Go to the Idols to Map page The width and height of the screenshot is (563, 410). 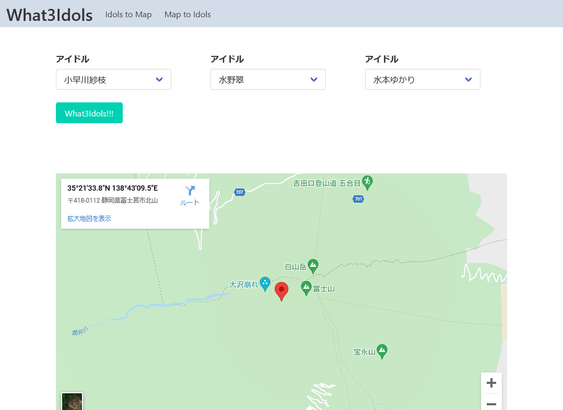(128, 14)
